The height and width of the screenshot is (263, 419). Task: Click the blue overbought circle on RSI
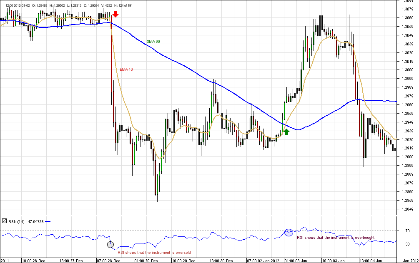pos(289,233)
